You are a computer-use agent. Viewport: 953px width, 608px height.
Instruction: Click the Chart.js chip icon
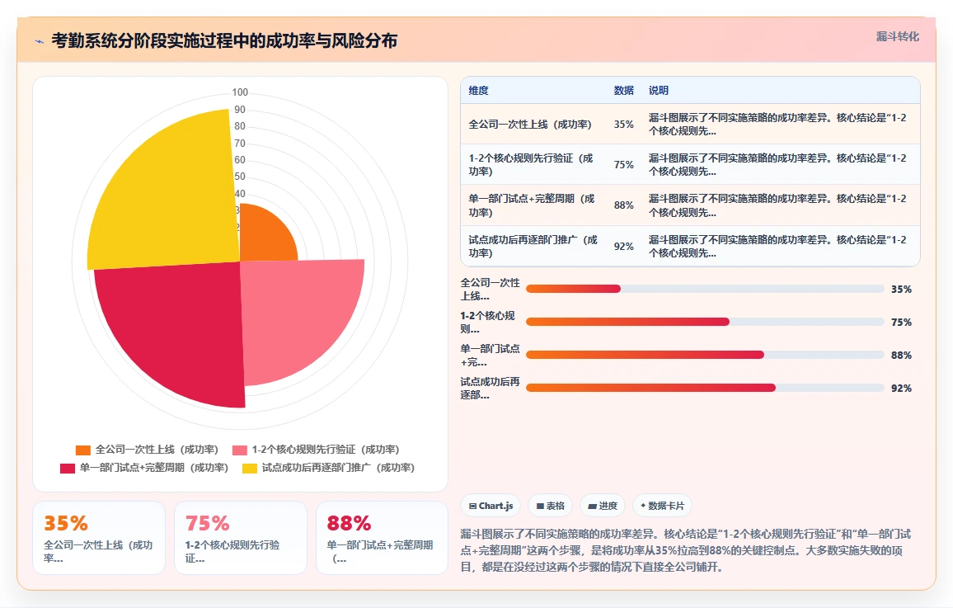[x=472, y=506]
